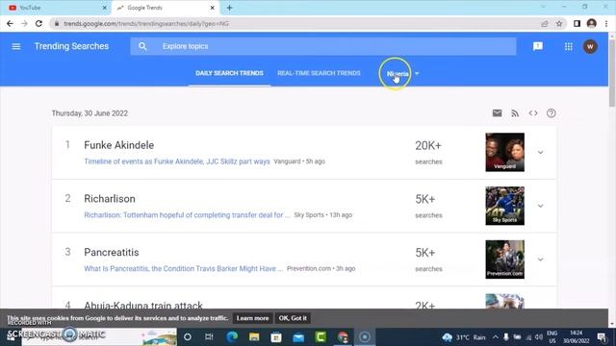
Task: Open the Pancreatitis Prevention.com thumbnail
Action: [x=504, y=259]
